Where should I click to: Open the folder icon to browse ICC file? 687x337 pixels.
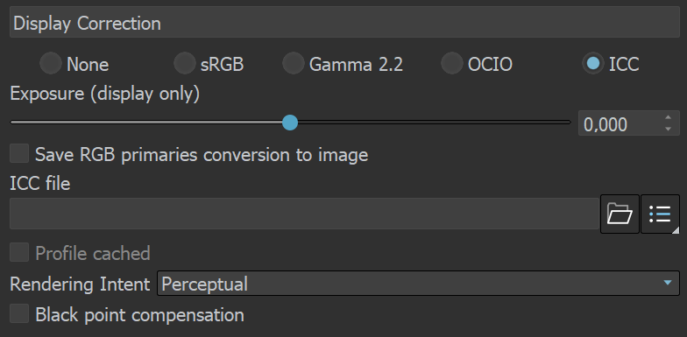[620, 214]
